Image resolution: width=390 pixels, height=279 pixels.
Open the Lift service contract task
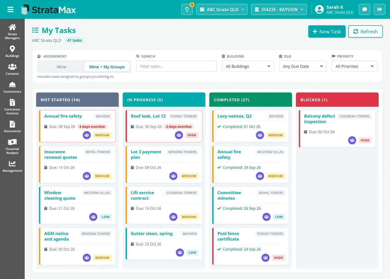(142, 195)
